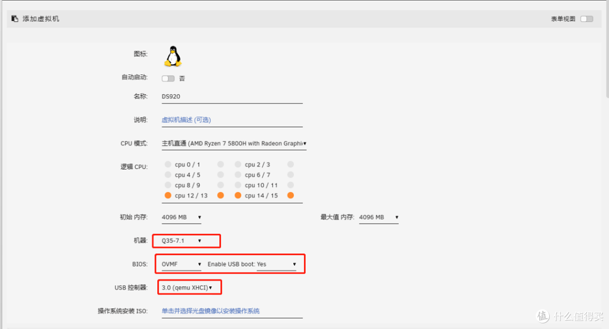
Task: Click the 'cpu 14 / 15' label text
Action: tap(262, 195)
